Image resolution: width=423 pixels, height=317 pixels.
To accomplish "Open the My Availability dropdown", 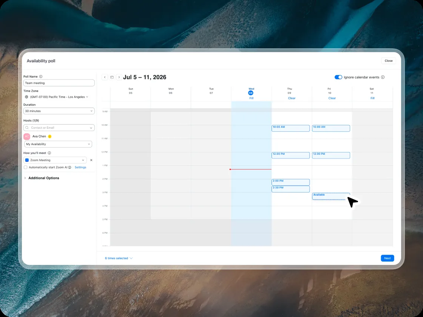I will pos(58,144).
